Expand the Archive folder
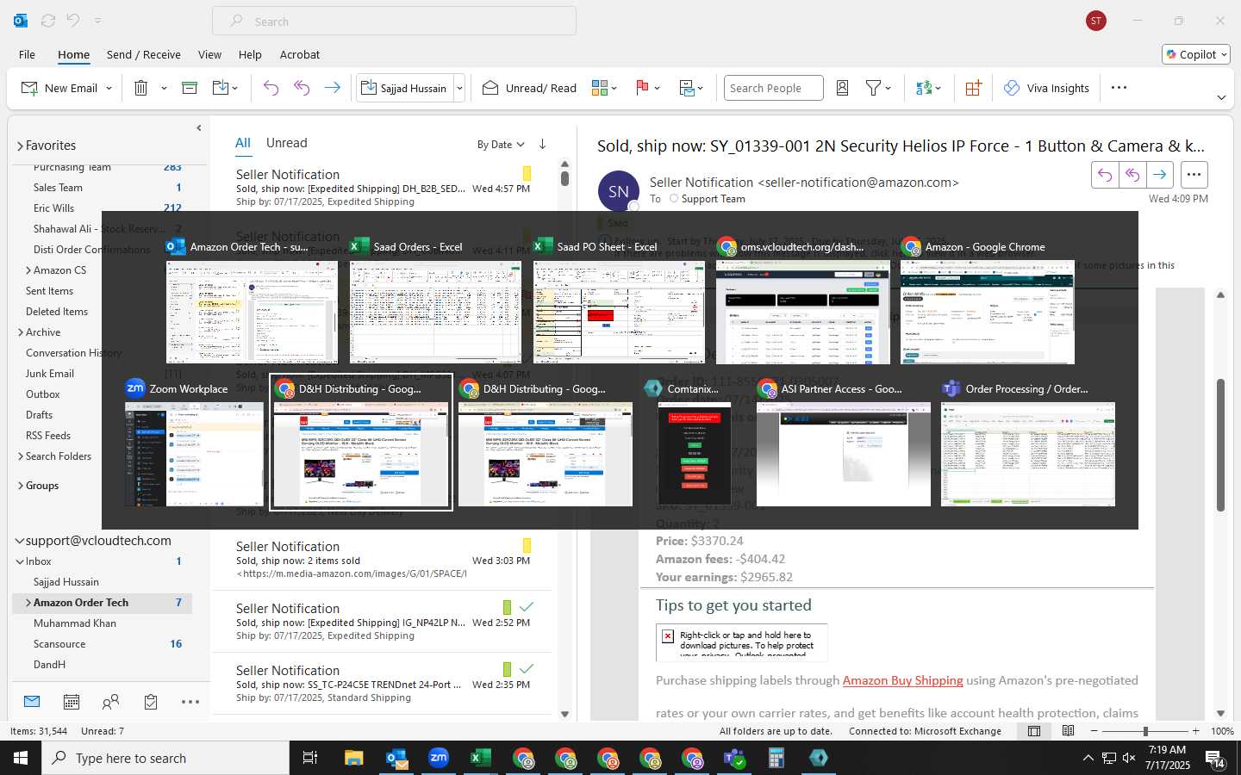This screenshot has height=775, width=1241. coord(21,332)
